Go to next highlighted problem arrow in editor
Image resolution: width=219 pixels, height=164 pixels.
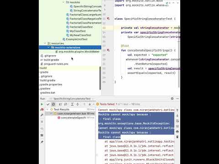coord(178,3)
